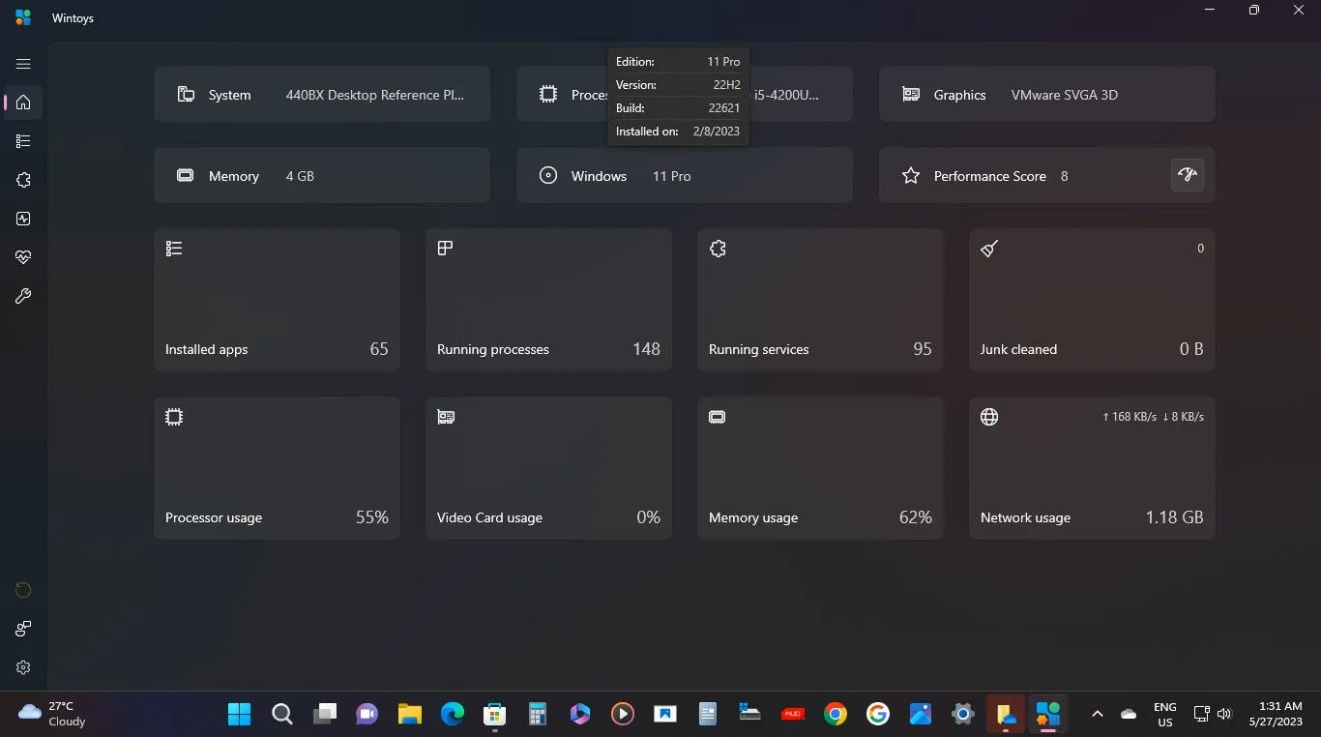Open the Apps list icon in sidebar

(23, 141)
